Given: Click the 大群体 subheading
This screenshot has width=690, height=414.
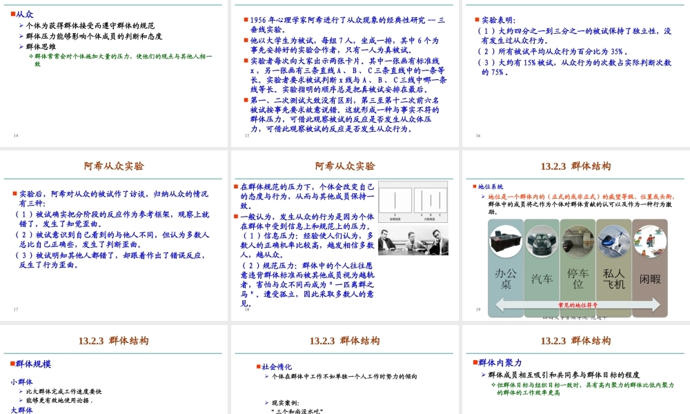Looking at the screenshot, I should tap(22, 410).
